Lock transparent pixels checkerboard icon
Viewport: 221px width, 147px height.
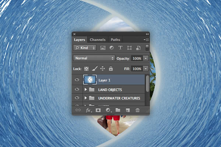(x=86, y=69)
